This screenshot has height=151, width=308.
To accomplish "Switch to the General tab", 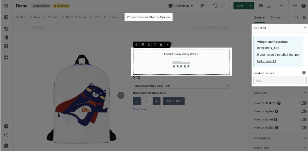I will coord(259,17).
